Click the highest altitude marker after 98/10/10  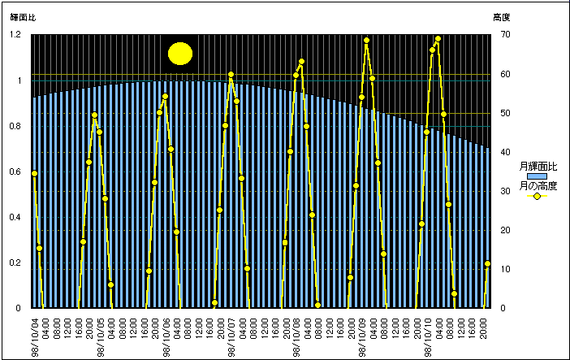point(438,38)
